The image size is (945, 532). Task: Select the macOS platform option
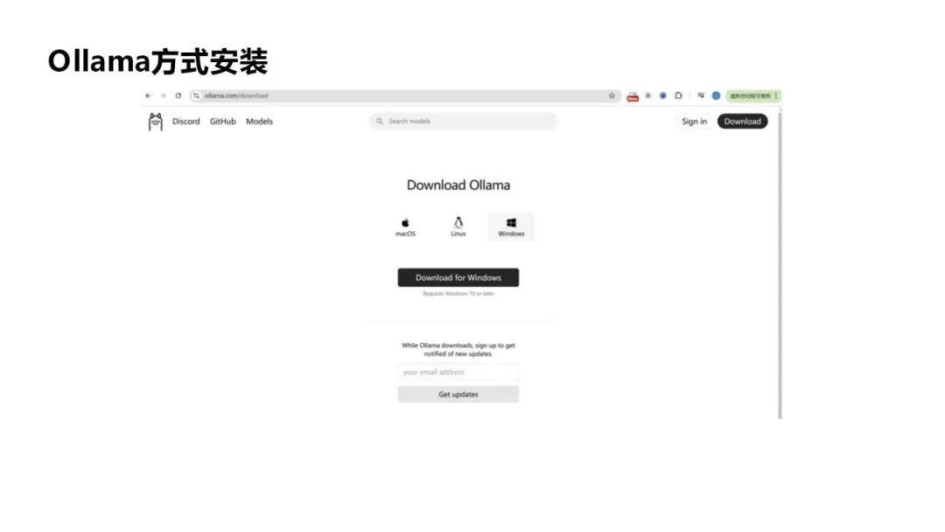405,227
